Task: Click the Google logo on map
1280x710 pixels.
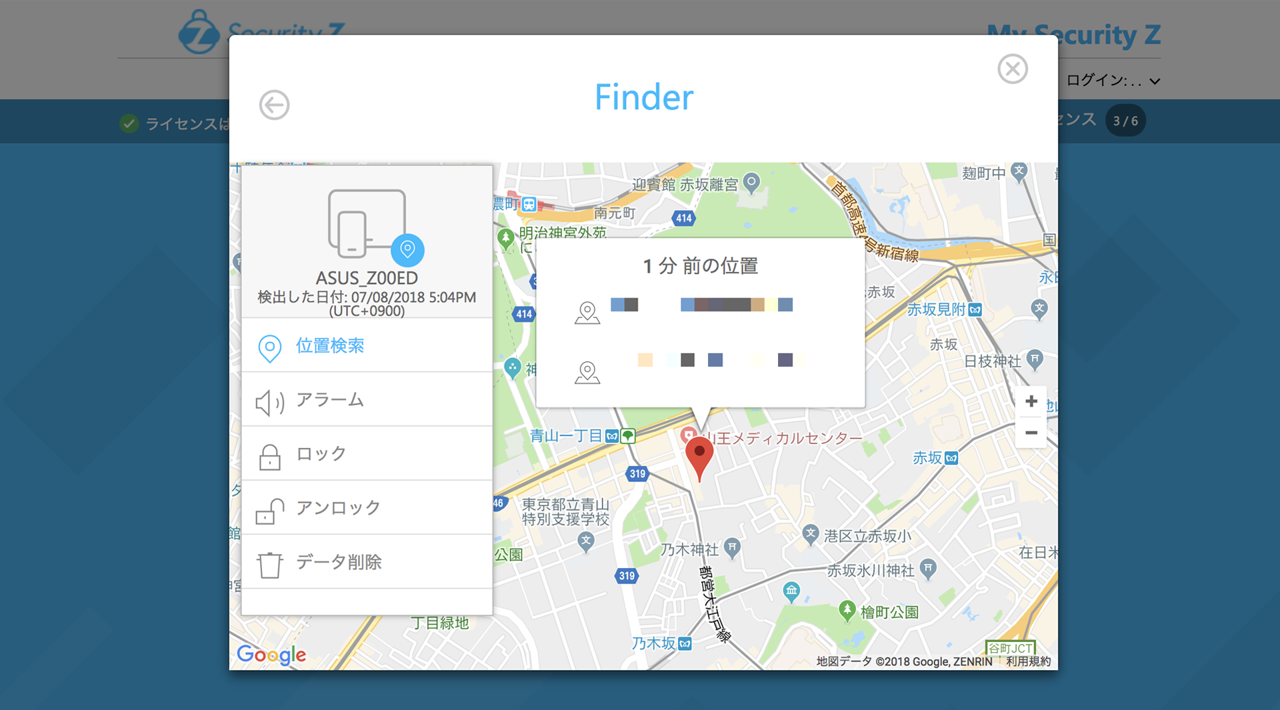Action: pyautogui.click(x=271, y=655)
